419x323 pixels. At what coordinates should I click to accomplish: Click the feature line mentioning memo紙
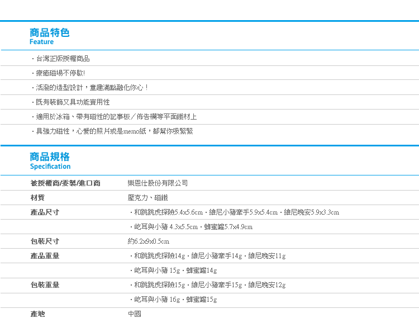[112, 131]
